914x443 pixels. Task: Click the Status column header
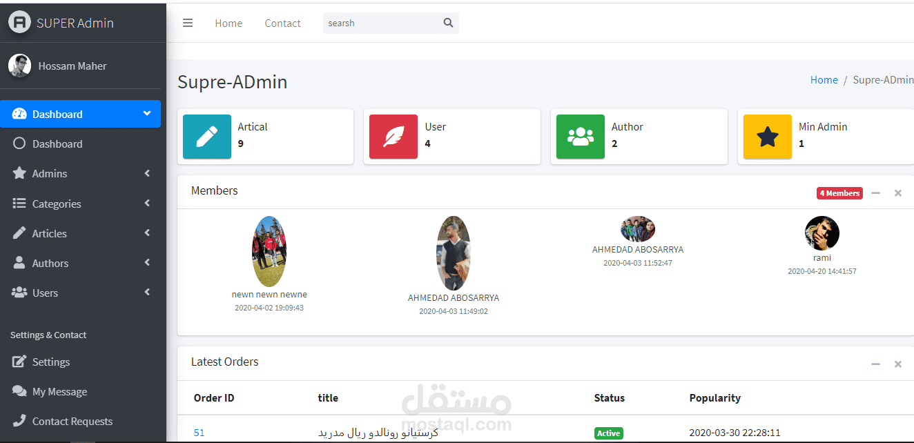pos(609,397)
